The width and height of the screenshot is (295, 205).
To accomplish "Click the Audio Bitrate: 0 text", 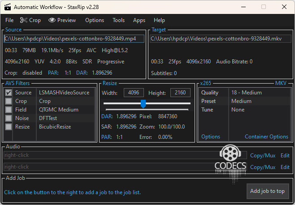I will point(234,62).
